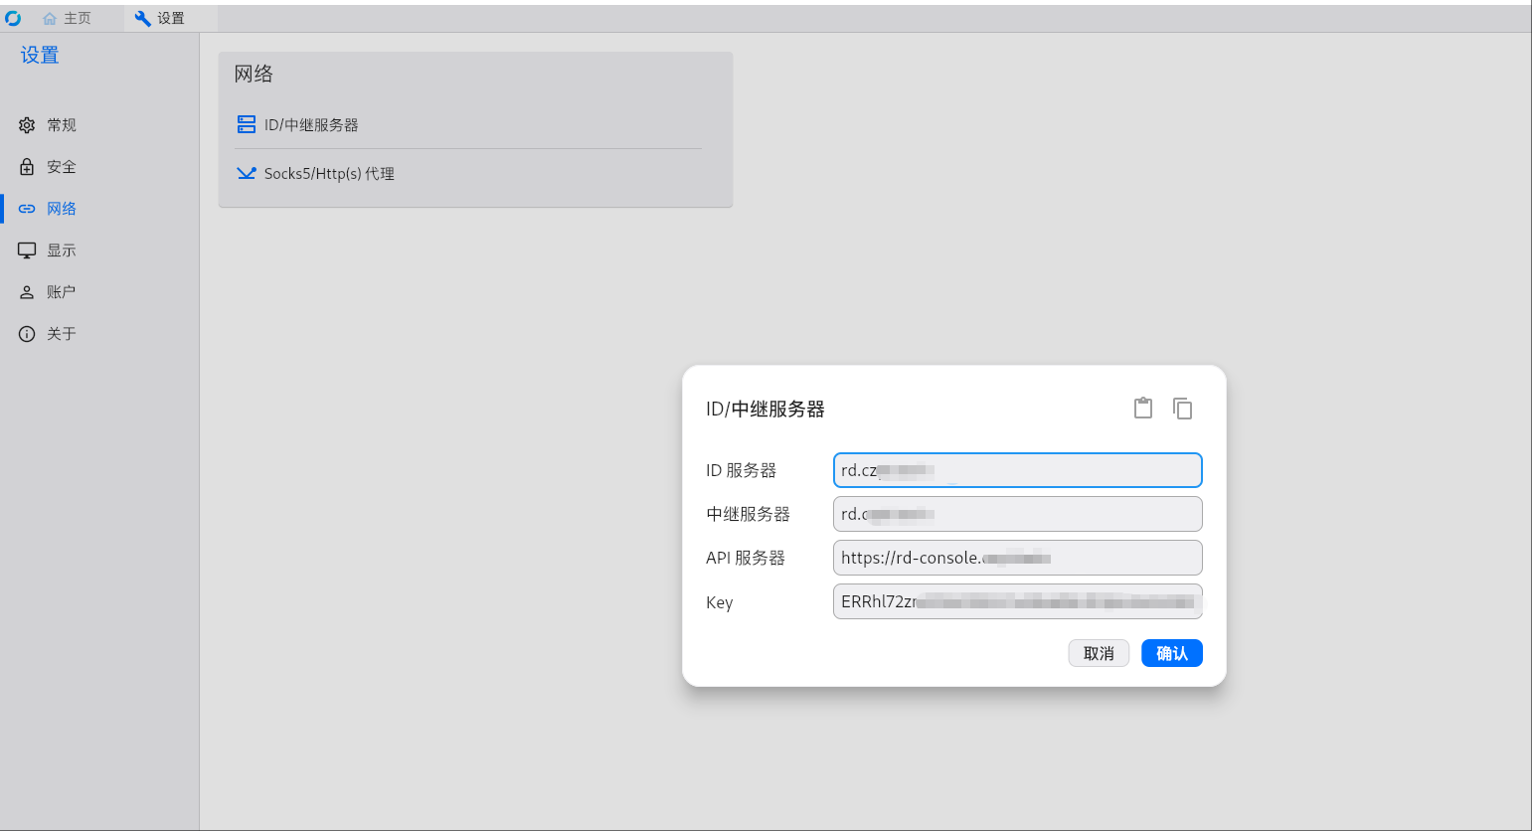Click the ID 服务器 label text
Viewport: 1532px width, 831px height.
[x=742, y=470]
